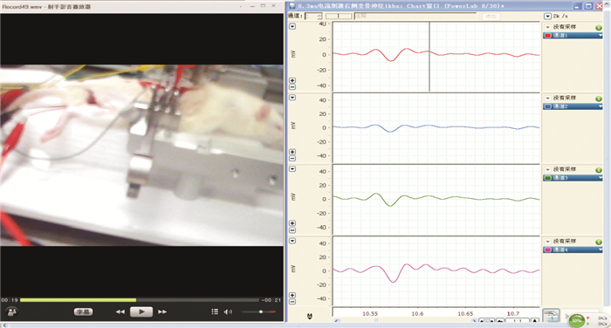The width and height of the screenshot is (611, 328).
Task: Rewind the video playback
Action: pos(120,311)
